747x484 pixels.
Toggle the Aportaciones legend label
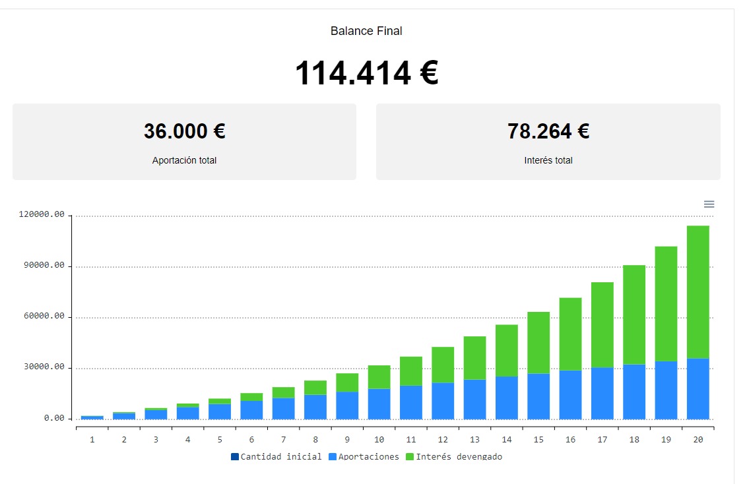coord(368,456)
